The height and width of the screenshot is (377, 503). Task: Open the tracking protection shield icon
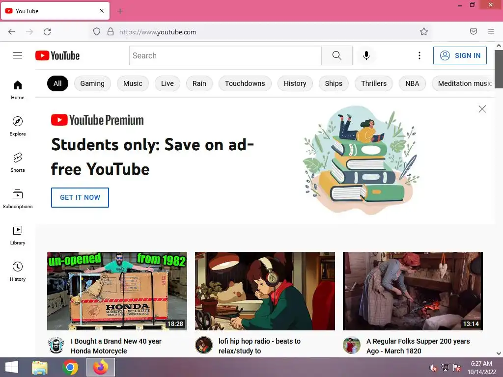coord(97,31)
